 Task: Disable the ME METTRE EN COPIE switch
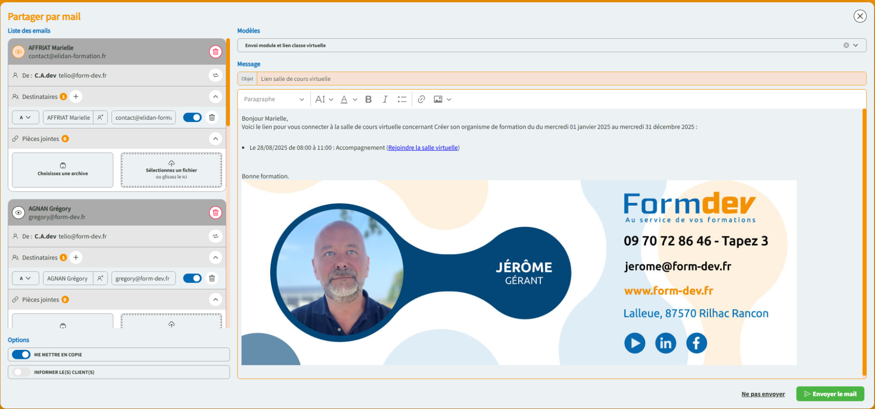click(21, 355)
